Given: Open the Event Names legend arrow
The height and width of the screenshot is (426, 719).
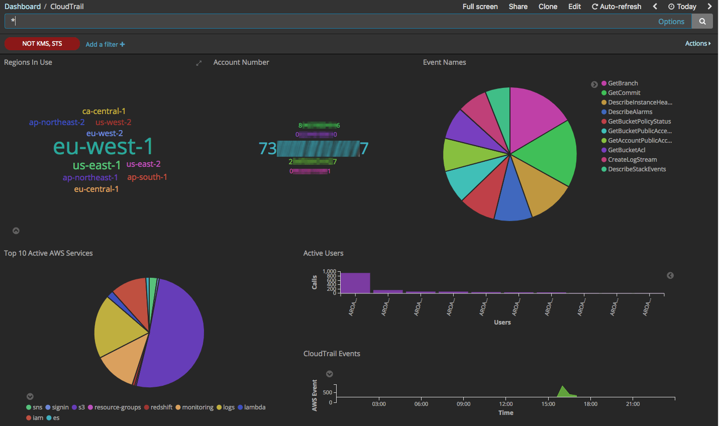Looking at the screenshot, I should [x=594, y=84].
